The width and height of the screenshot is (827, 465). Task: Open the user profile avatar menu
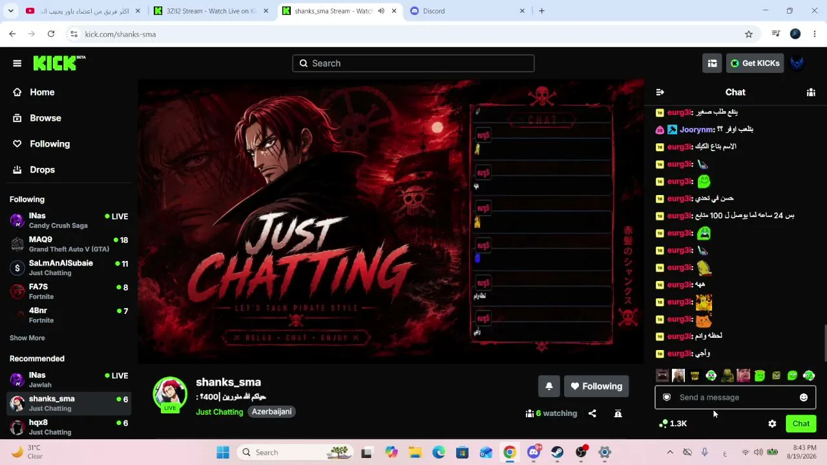797,63
